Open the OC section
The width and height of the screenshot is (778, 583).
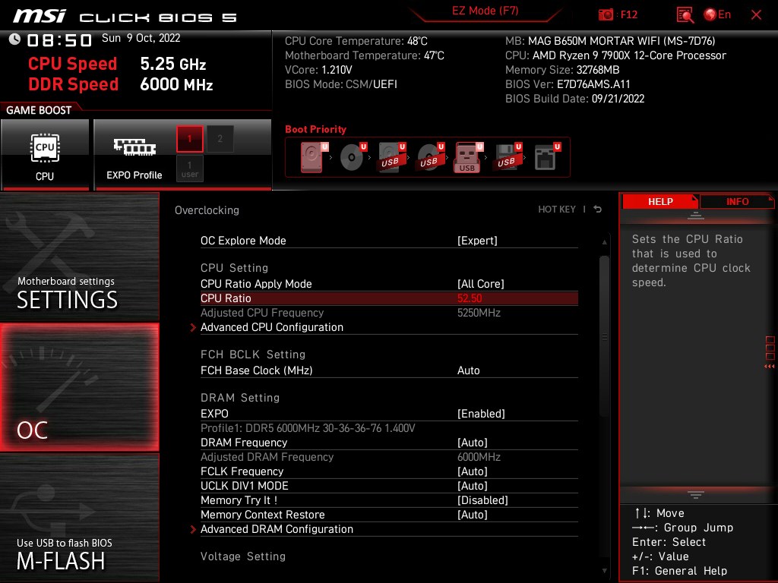click(x=79, y=387)
